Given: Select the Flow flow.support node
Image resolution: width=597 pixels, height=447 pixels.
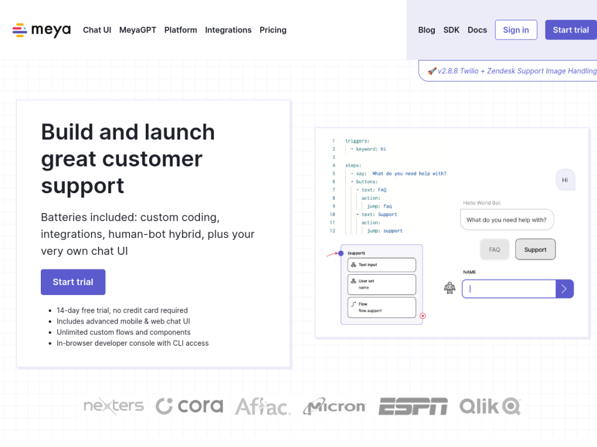Looking at the screenshot, I should tap(381, 307).
